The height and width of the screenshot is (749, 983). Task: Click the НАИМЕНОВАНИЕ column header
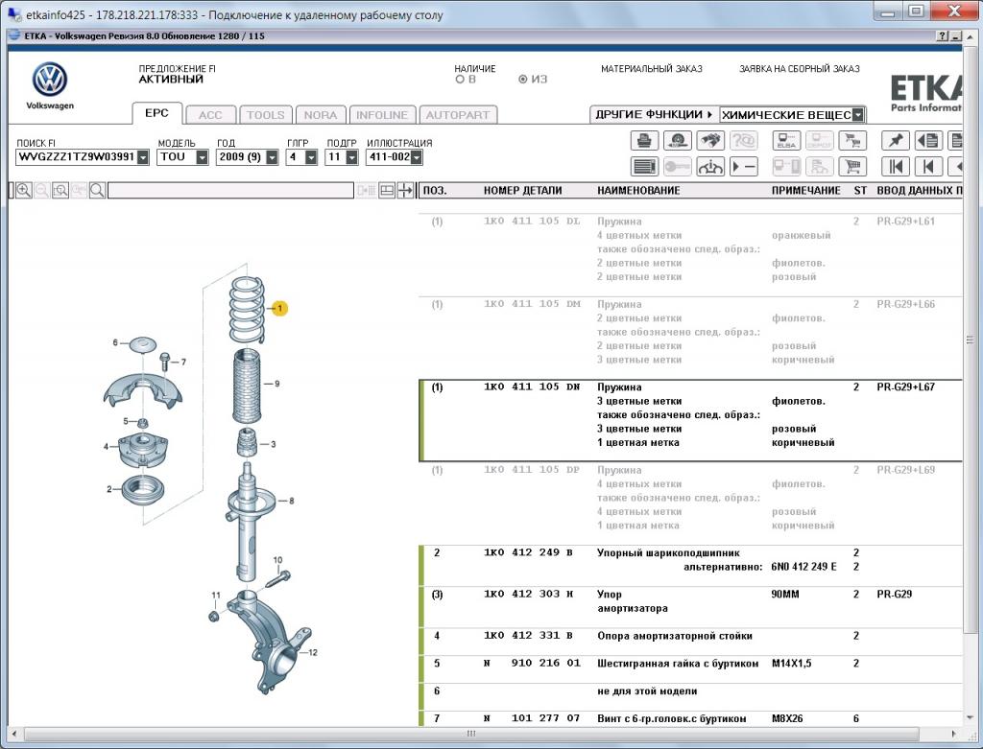(x=638, y=191)
